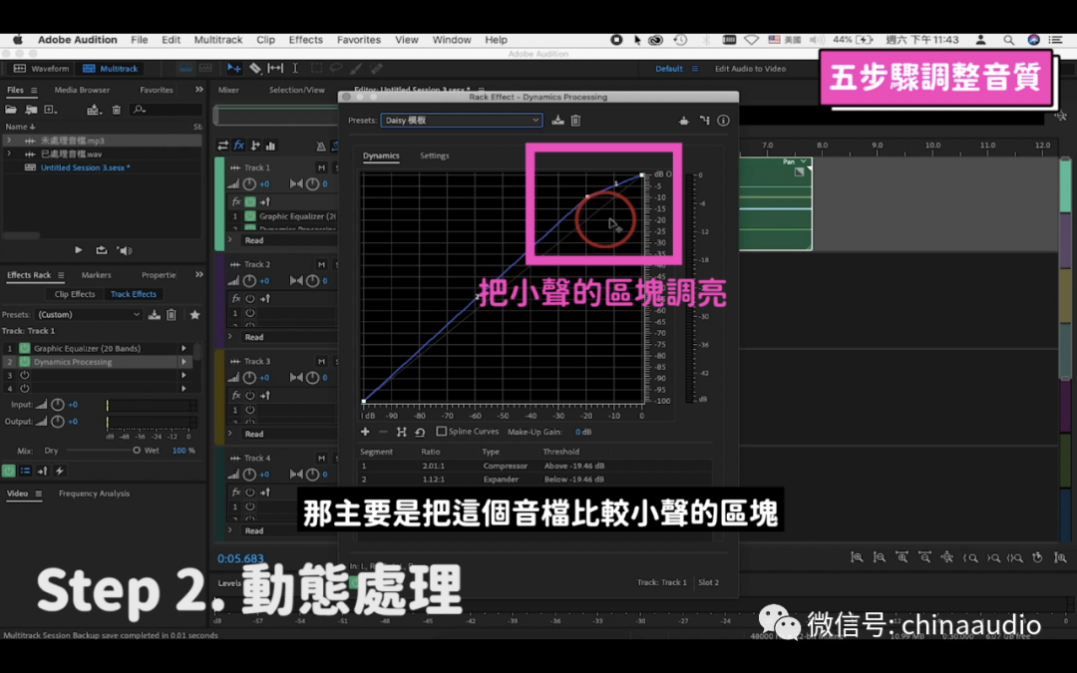
Task: Toggle power for Dynamics Processing in Effects Rack
Action: [24, 362]
